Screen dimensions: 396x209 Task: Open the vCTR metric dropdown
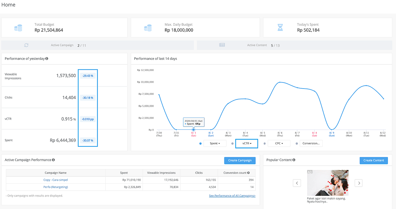[x=247, y=143]
